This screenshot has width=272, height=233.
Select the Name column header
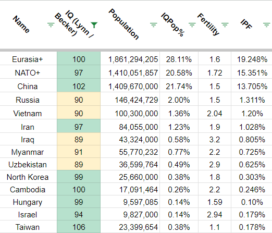21,24
